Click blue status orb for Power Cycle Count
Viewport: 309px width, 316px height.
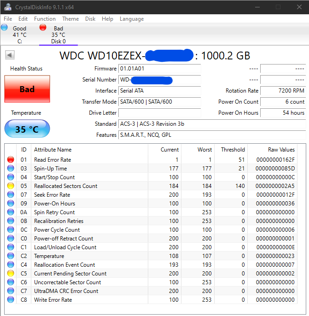(11, 229)
